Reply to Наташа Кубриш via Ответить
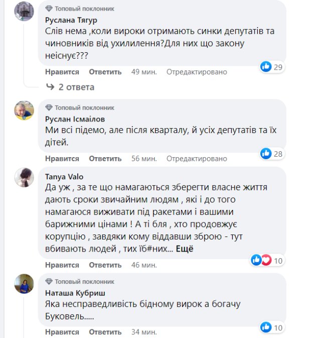Screen dimensions: 311x338 pyautogui.click(x=105, y=332)
